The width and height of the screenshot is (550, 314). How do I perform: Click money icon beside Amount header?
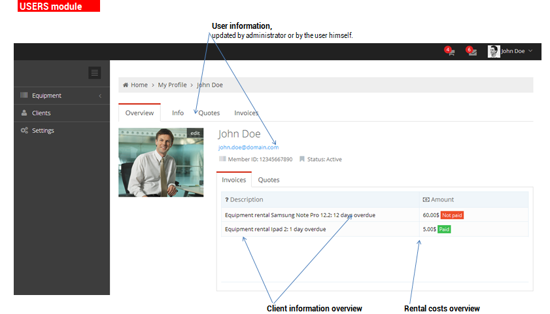[x=426, y=200]
